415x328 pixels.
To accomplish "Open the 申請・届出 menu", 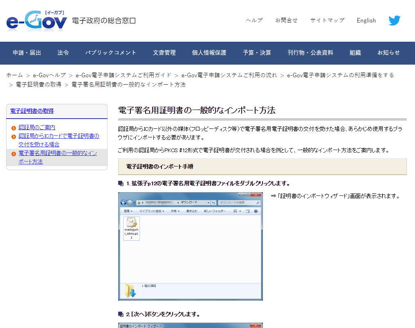I will tap(27, 53).
